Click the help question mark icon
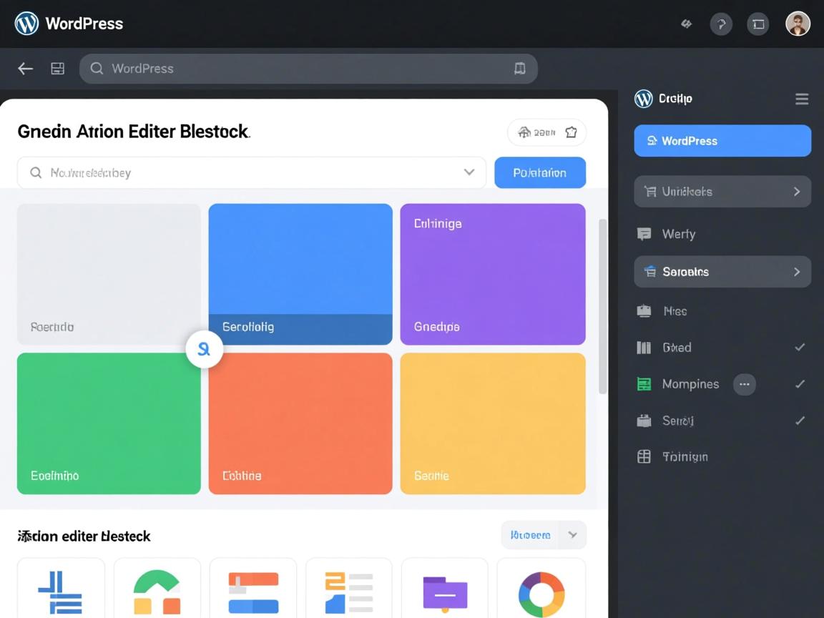Viewport: 824px width, 618px height. pos(721,24)
